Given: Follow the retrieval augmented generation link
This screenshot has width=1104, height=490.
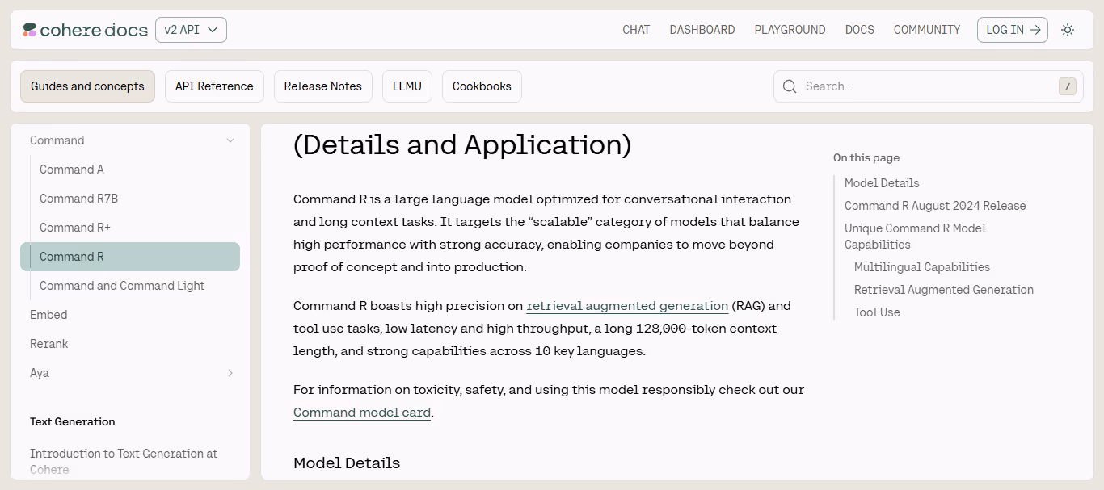Looking at the screenshot, I should pyautogui.click(x=627, y=306).
